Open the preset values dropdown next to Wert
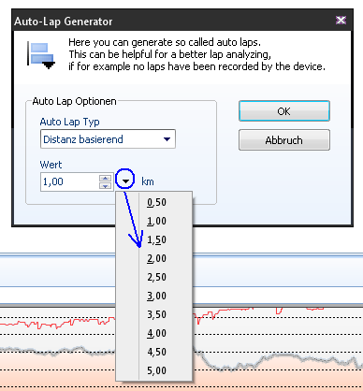363x391 pixels. pyautogui.click(x=125, y=181)
